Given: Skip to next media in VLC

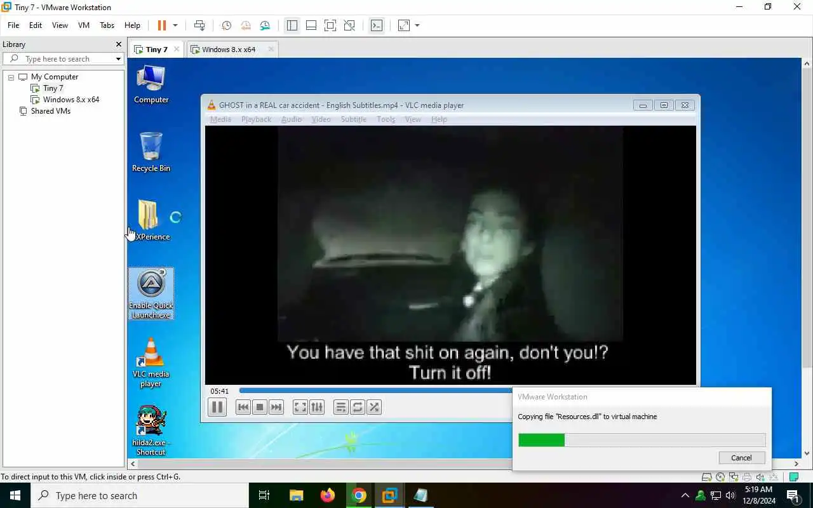Looking at the screenshot, I should (276, 407).
